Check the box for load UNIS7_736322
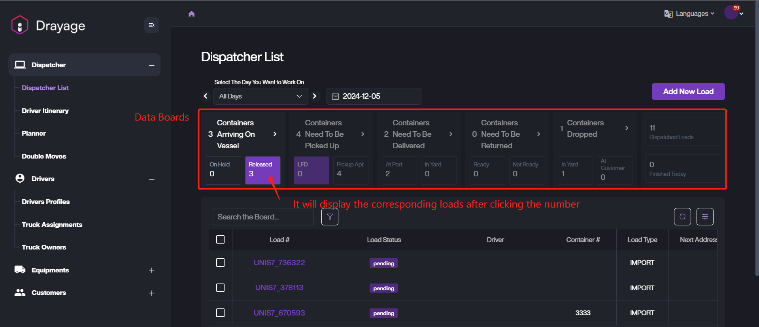759x327 pixels. pyautogui.click(x=221, y=263)
